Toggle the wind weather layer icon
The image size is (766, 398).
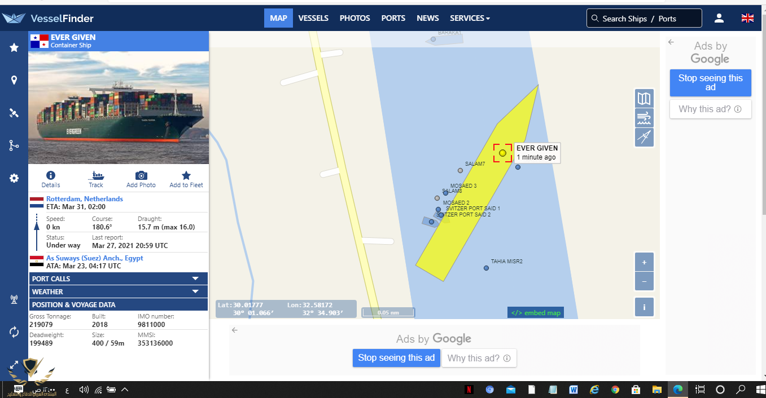(644, 118)
